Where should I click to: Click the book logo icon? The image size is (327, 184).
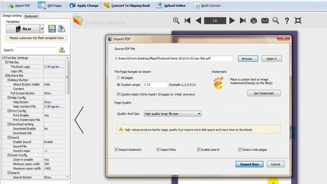(x=78, y=20)
